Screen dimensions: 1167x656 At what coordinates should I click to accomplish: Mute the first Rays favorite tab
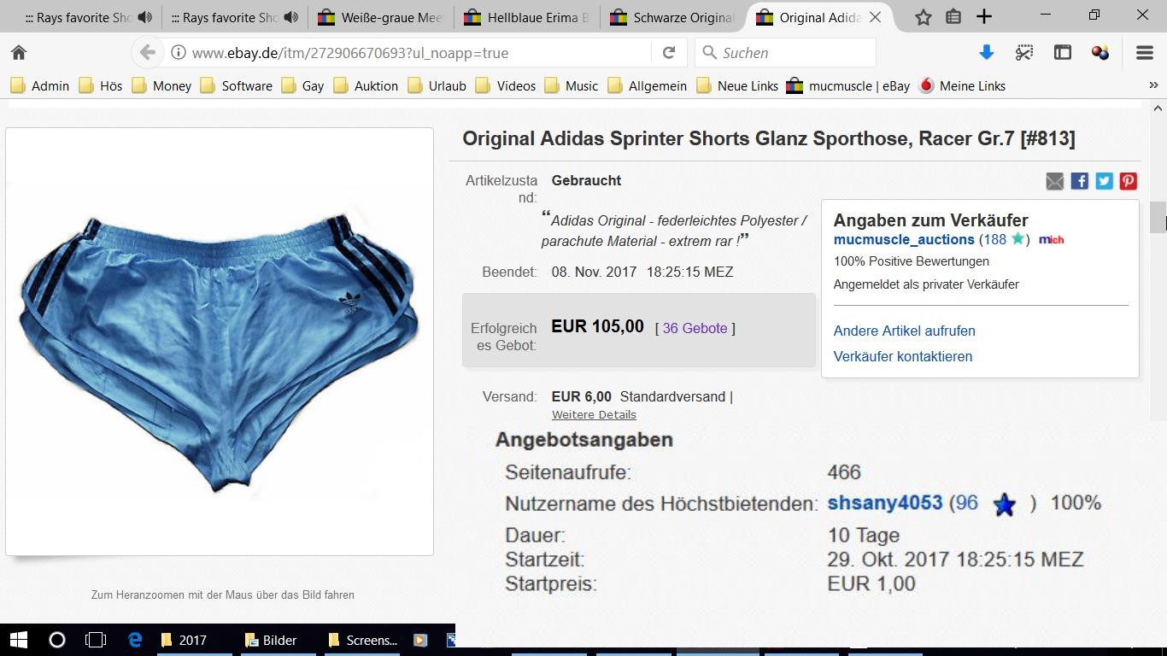(145, 17)
